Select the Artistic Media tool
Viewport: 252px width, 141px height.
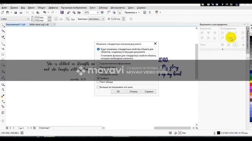(x=3, y=49)
